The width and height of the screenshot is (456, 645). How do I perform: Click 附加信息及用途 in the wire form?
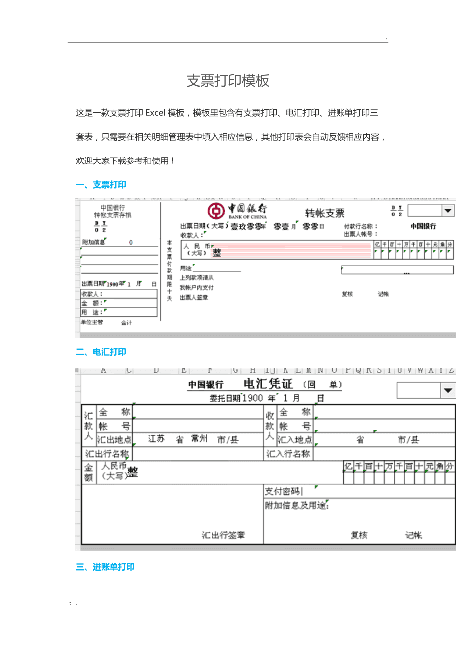(297, 505)
